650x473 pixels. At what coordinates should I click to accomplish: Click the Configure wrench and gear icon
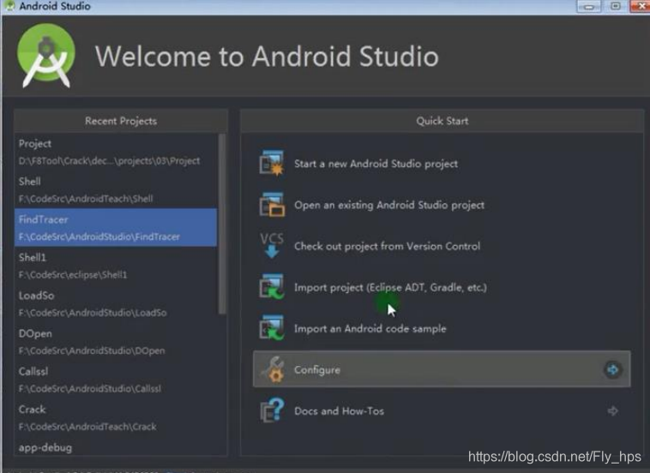(x=273, y=369)
